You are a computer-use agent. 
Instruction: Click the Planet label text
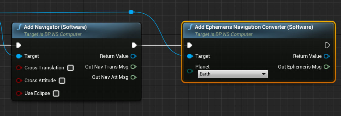(x=202, y=67)
